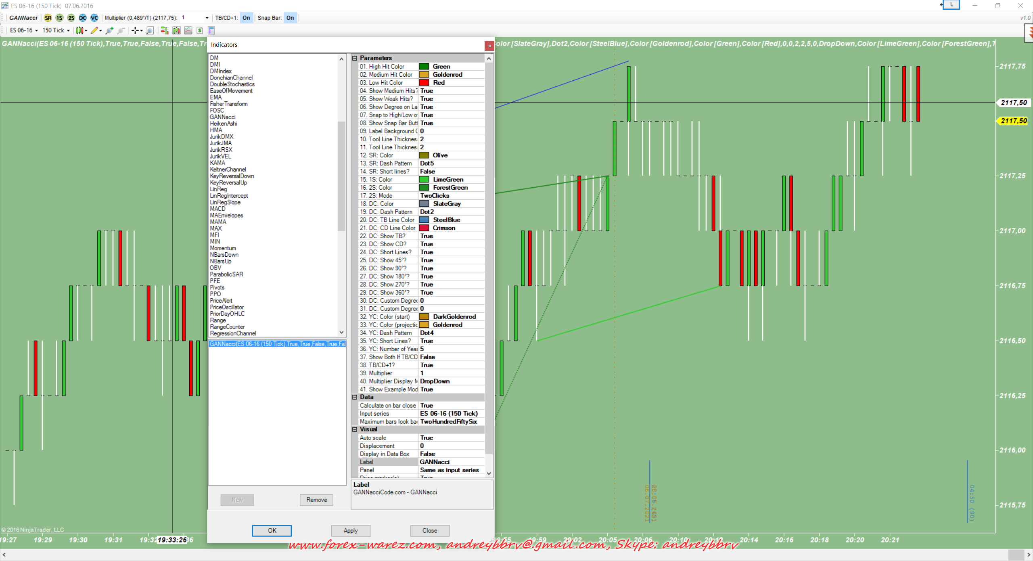The width and height of the screenshot is (1033, 561).
Task: Click the Crimson CD Line color swatch
Action: point(424,228)
